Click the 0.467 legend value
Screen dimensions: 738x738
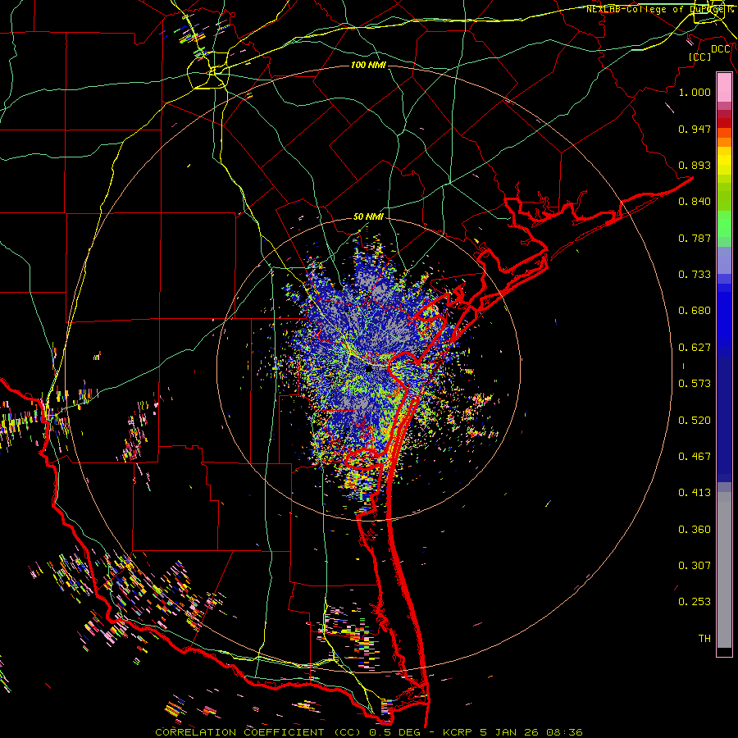pos(695,457)
